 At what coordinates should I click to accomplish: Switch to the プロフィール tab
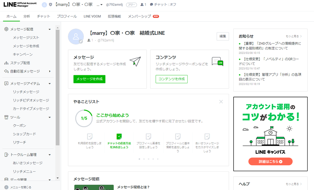[x=67, y=16]
